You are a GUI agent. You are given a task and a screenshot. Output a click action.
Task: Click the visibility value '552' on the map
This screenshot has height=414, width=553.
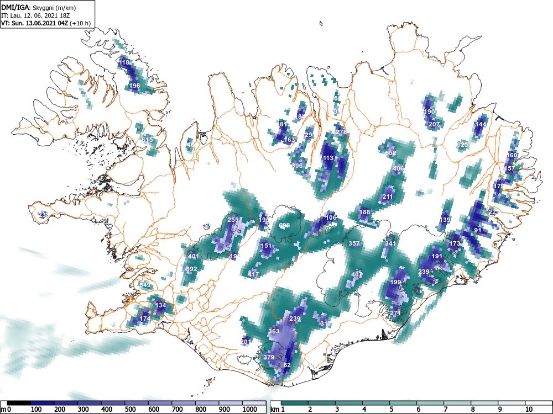[391, 153]
